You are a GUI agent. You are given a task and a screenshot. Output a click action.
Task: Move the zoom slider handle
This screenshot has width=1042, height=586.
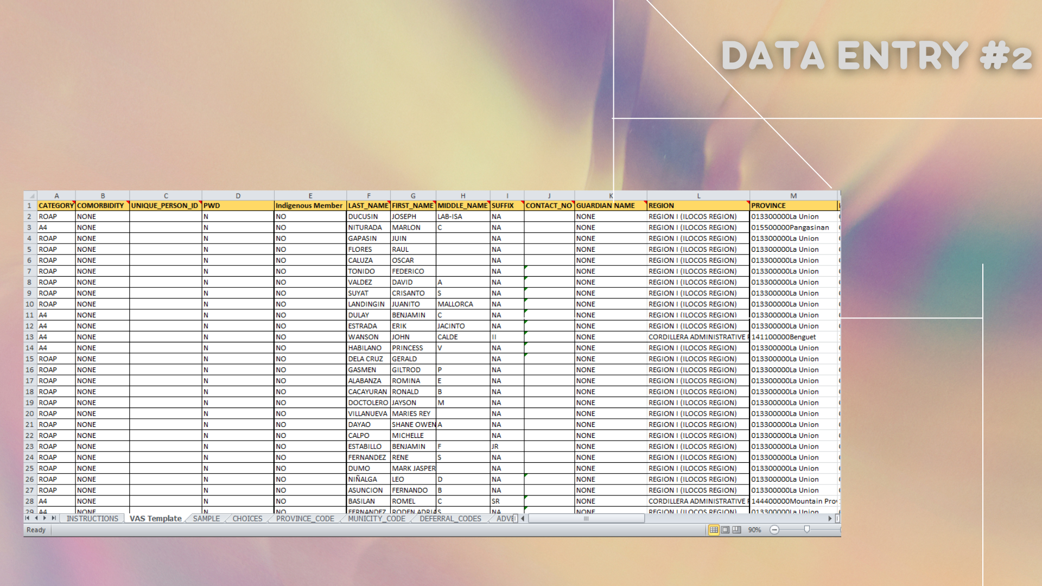807,530
